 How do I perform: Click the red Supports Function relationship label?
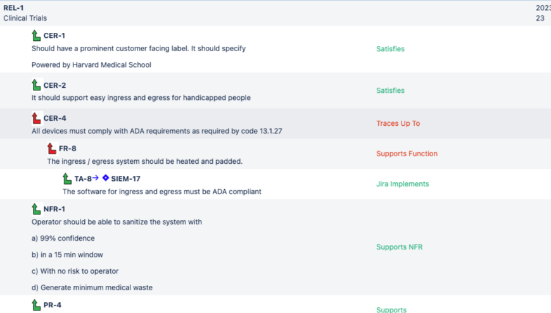pos(407,154)
